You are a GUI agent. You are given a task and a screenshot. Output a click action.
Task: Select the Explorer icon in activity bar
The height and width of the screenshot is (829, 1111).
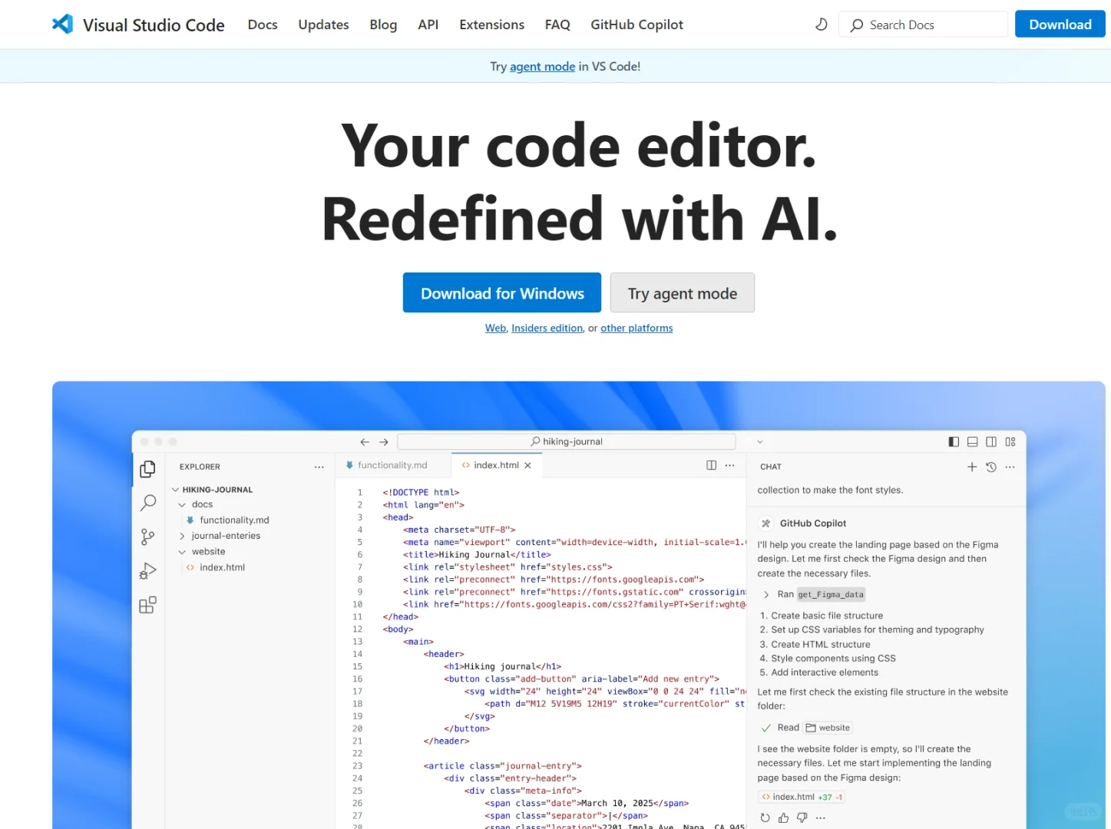[x=147, y=469]
